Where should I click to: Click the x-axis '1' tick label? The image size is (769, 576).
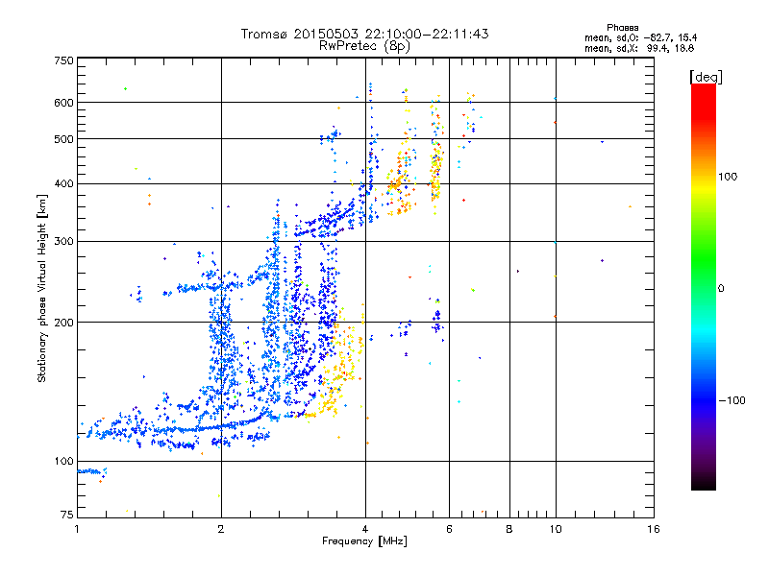point(77,529)
